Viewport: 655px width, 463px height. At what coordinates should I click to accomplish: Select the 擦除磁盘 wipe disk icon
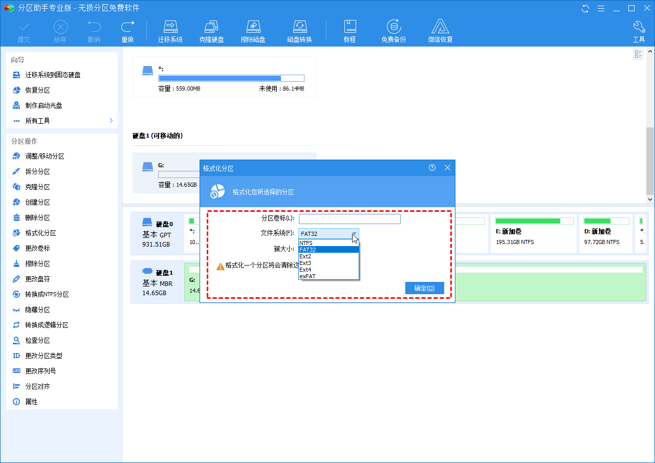click(x=253, y=31)
